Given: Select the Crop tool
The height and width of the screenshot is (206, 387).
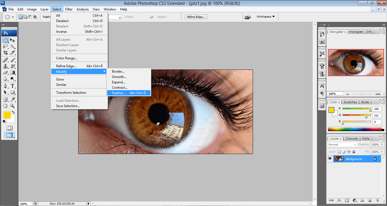Looking at the screenshot, I should point(5,53).
